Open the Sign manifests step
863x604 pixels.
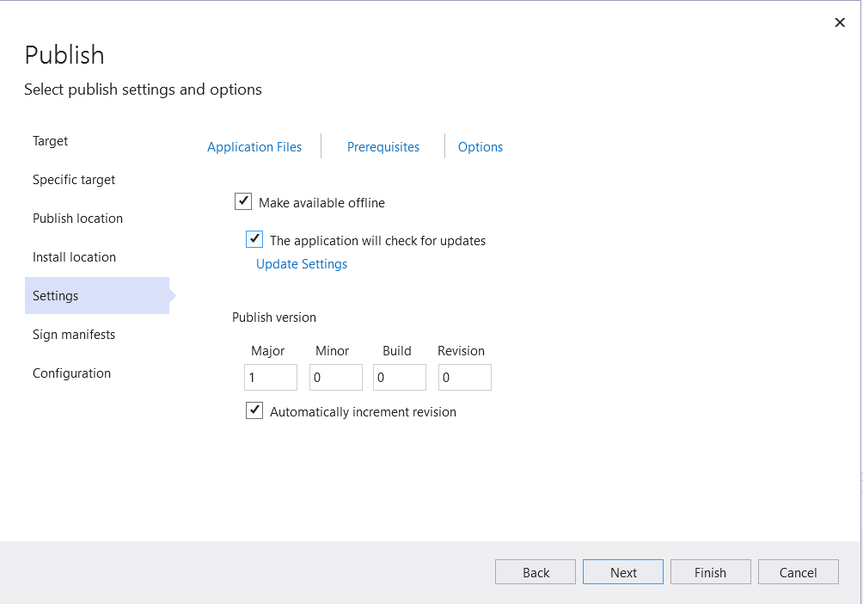[74, 334]
